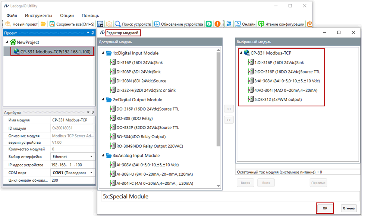This screenshot has width=365, height=216.
Task: Open the Атрибуты panel options arrow
Action: click(88, 112)
